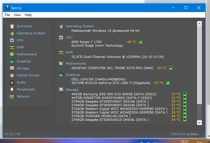The height and width of the screenshot is (143, 210).
Task: Open the Help menu
Action: pos(28,15)
